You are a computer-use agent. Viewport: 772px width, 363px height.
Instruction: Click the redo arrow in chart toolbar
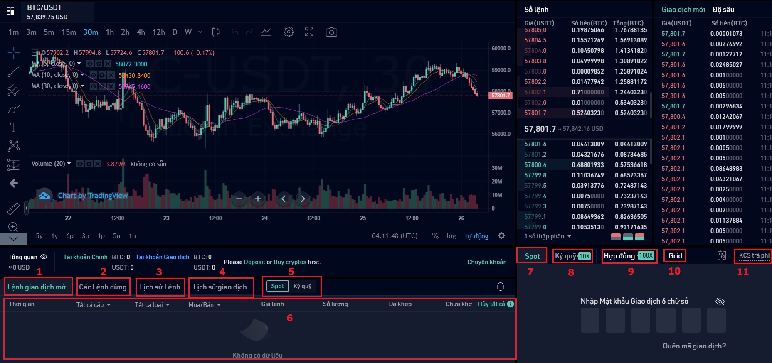[x=249, y=32]
